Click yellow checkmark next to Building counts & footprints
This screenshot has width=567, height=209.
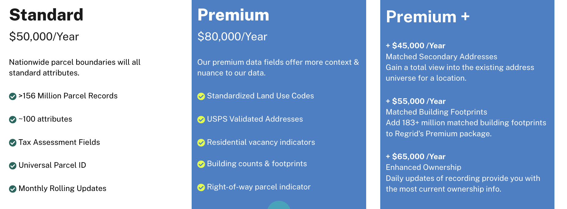coord(201,164)
